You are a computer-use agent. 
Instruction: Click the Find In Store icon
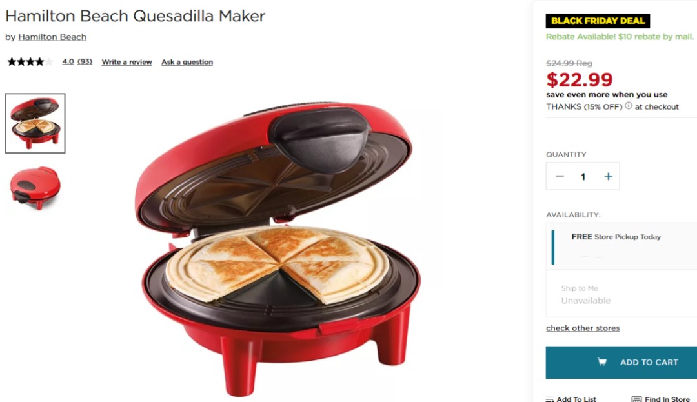coord(636,399)
